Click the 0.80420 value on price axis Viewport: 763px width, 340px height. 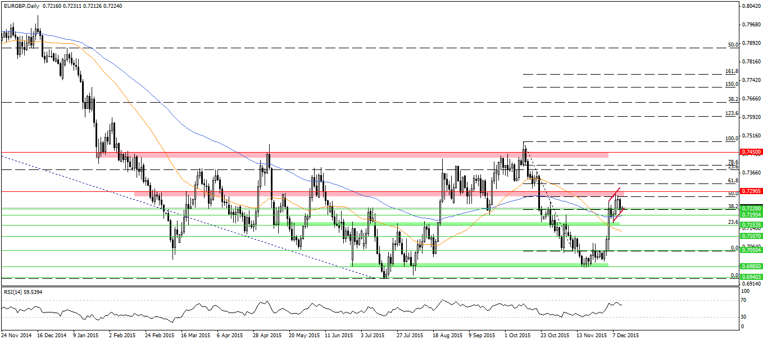coord(751,6)
